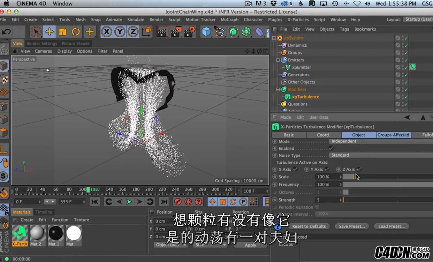Click the Frequency value stepper arrows
This screenshot has height=262, width=433.
tap(340, 185)
